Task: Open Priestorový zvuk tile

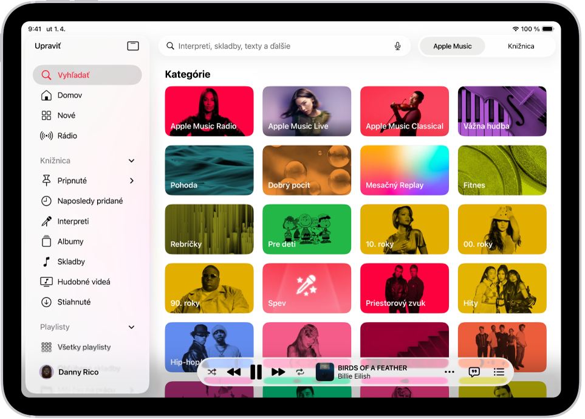Action: (405, 288)
